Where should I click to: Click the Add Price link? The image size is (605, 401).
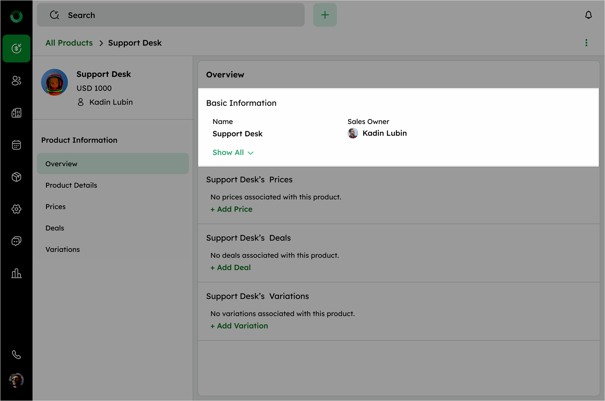click(232, 209)
